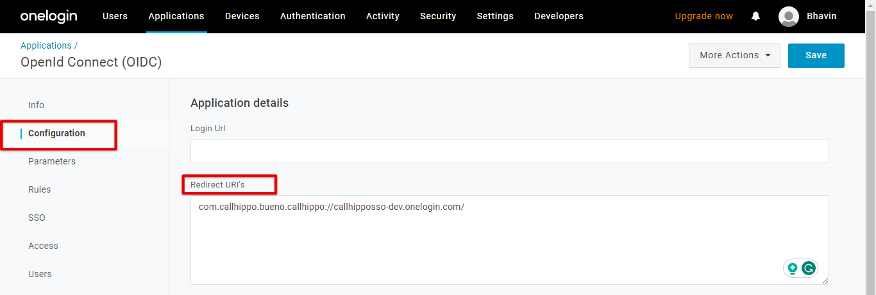Select the Parameters sidebar tab
This screenshot has width=876, height=295.
pos(52,161)
